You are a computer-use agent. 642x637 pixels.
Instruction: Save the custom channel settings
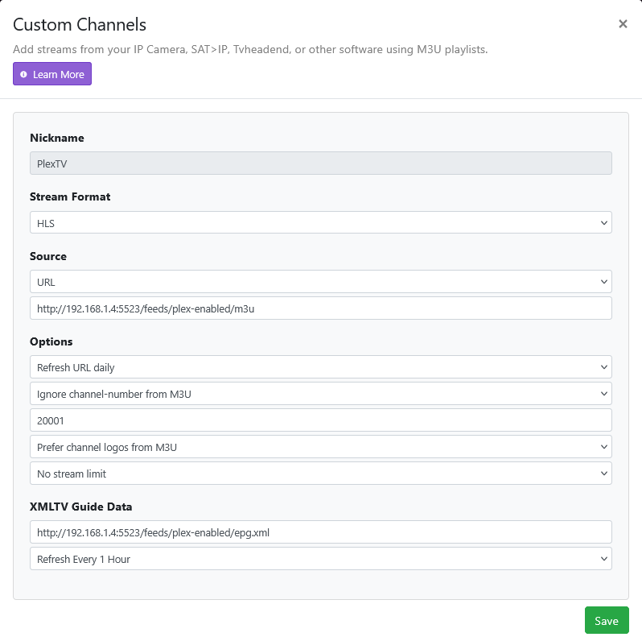[606, 621]
